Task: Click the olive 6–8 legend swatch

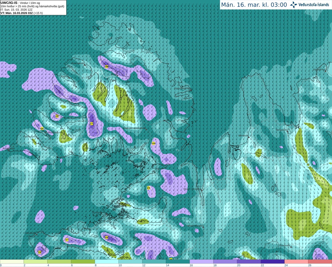Action: [83, 262]
